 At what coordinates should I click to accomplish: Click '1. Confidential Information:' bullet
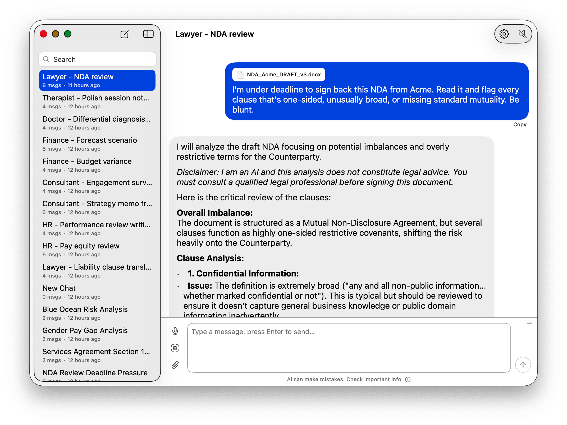(243, 274)
